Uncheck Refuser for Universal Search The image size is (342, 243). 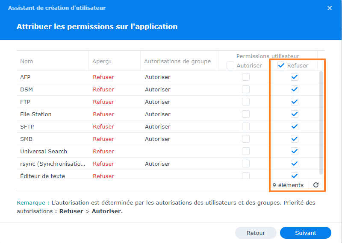[x=294, y=152]
